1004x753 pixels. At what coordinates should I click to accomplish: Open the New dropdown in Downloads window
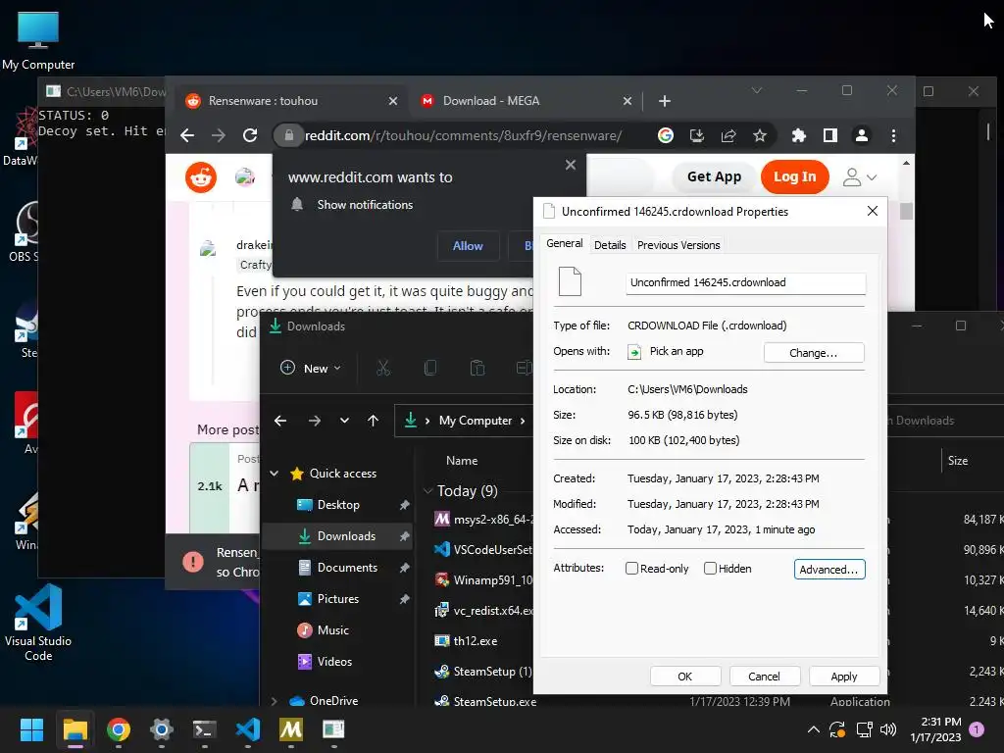tap(311, 369)
